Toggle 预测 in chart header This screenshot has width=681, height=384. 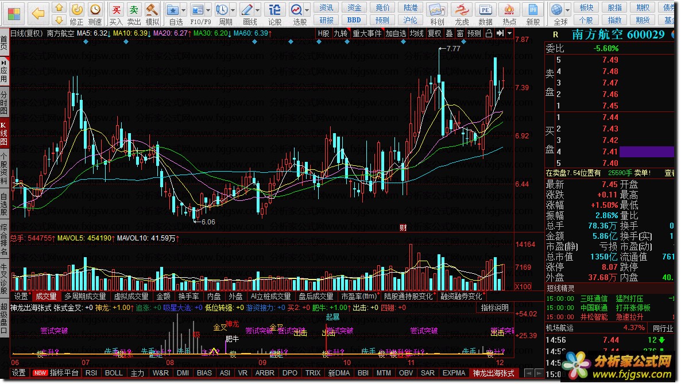[x=474, y=33]
